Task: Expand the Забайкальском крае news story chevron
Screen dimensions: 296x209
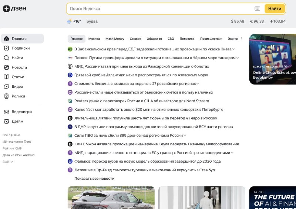Action: [x=234, y=49]
